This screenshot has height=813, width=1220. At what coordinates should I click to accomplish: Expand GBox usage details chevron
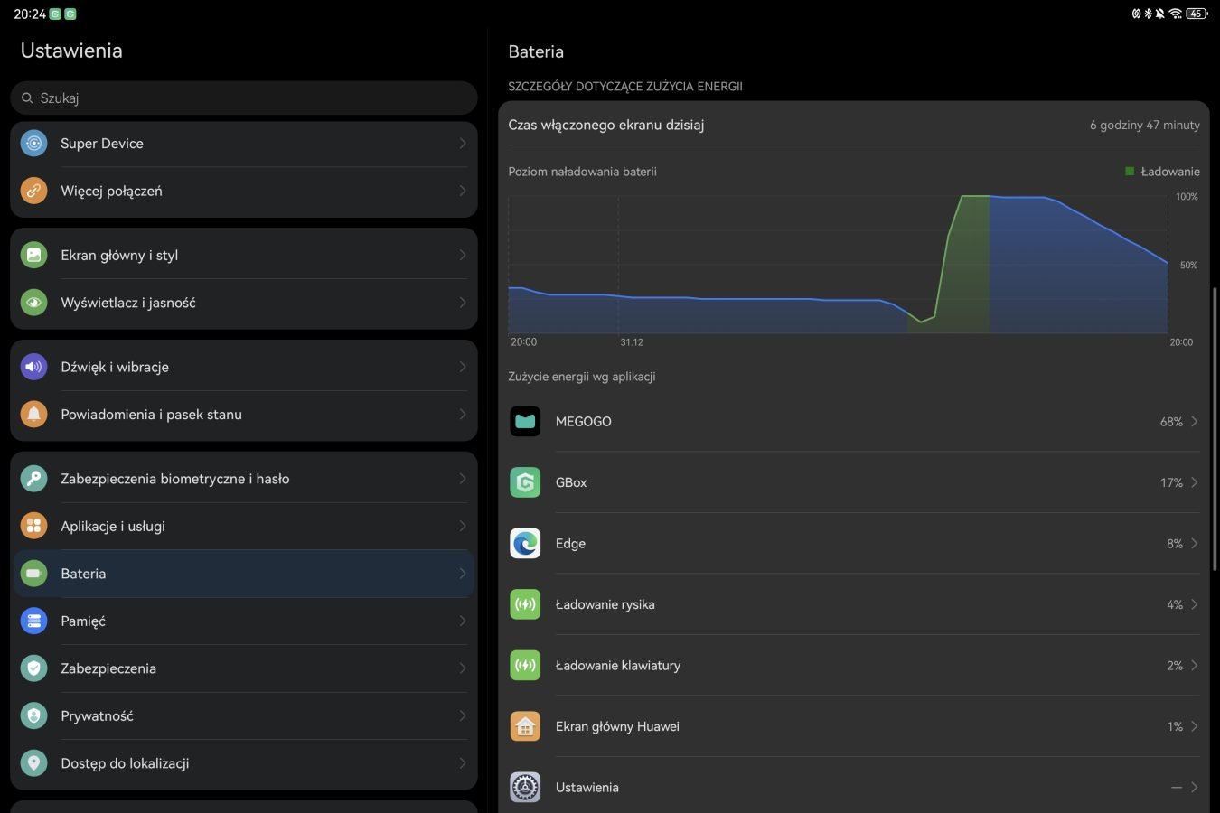coord(1195,482)
